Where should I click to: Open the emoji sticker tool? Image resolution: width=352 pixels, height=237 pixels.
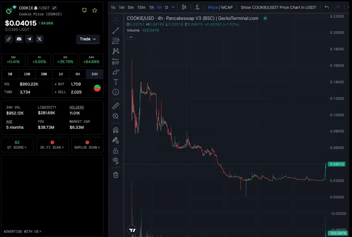[x=116, y=92]
